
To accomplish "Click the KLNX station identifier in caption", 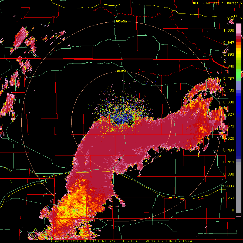I will (x=151, y=241).
